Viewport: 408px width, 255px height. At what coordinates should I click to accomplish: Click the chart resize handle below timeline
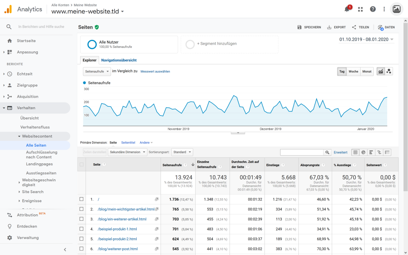point(238,133)
